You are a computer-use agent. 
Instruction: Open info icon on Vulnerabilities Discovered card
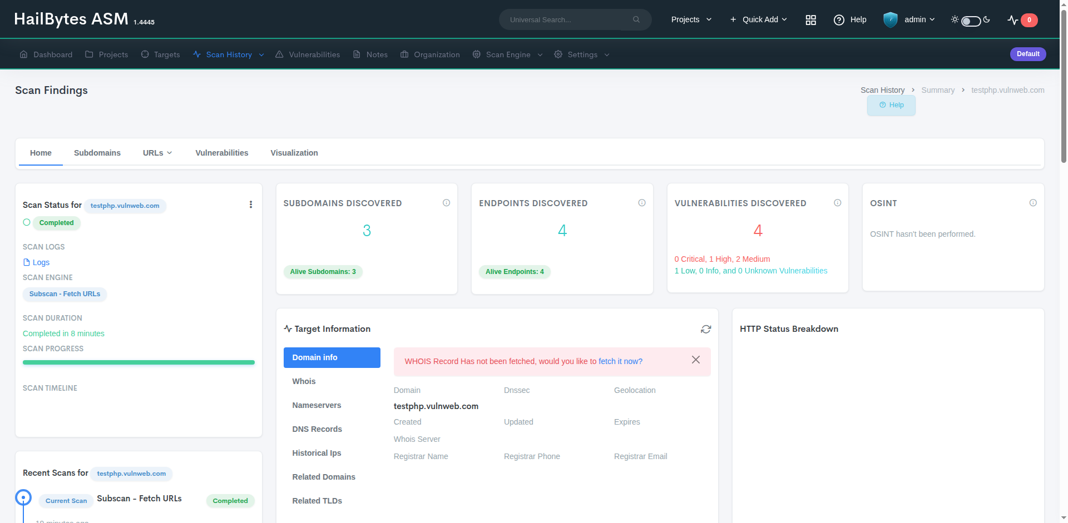pos(837,203)
